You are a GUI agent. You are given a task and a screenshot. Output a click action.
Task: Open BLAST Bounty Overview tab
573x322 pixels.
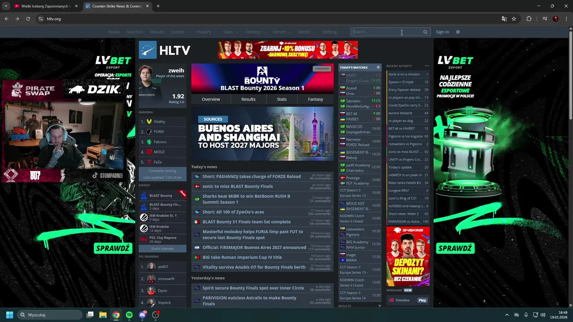(211, 99)
